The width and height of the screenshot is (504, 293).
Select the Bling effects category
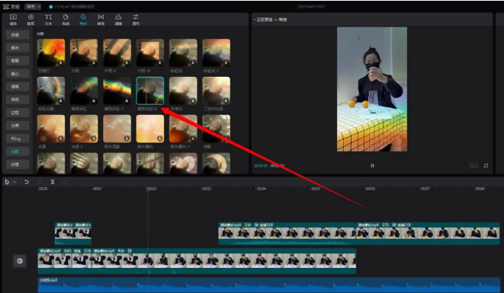18,139
